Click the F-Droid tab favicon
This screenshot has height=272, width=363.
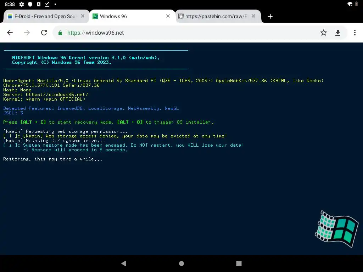point(10,16)
